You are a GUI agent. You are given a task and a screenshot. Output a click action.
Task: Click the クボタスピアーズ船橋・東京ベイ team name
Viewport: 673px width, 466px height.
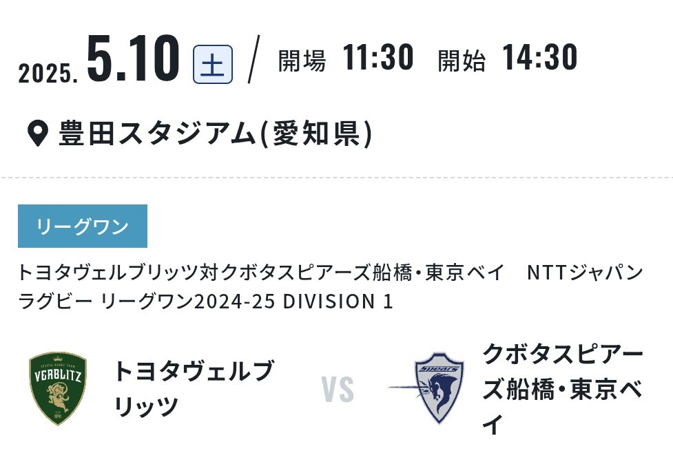point(562,389)
